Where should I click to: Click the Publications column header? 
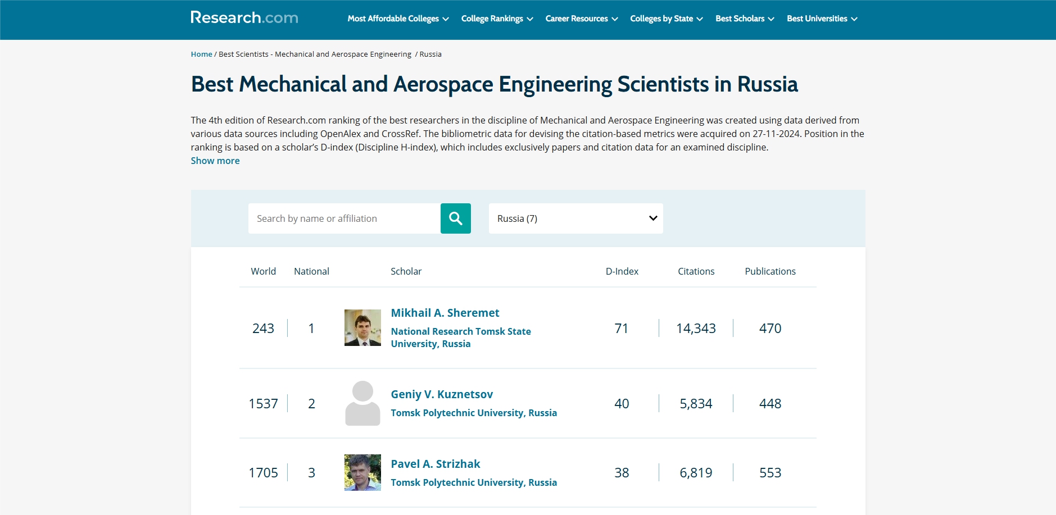pyautogui.click(x=771, y=271)
